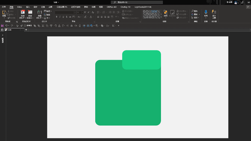Image resolution: width=251 pixels, height=141 pixels.
Task: Open the comments speech bubble icon
Action: pos(248,7)
